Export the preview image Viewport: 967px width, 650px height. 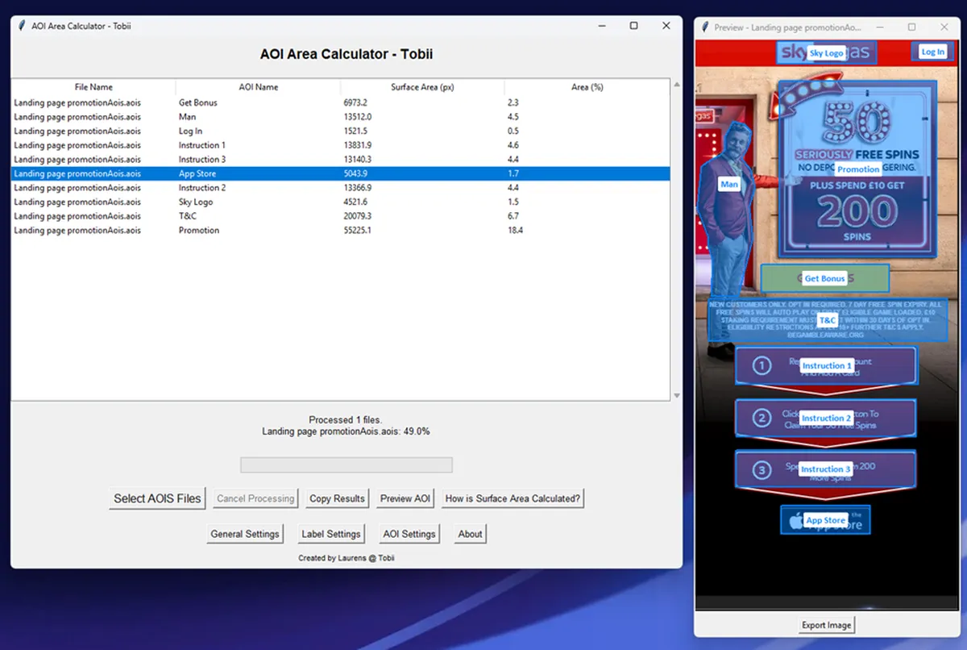click(827, 625)
